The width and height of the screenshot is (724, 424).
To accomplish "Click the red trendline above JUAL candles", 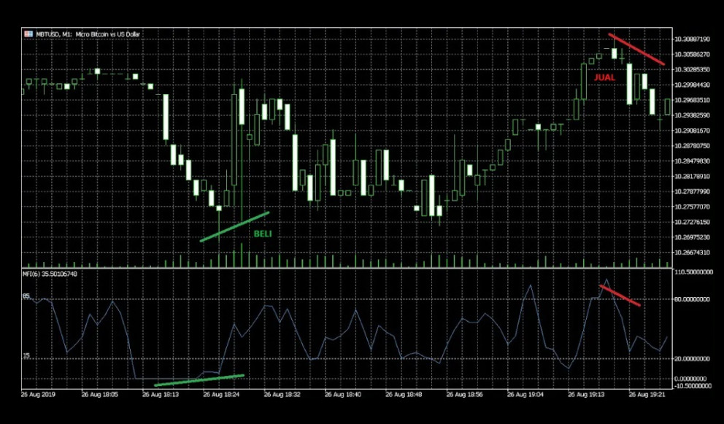I will [636, 49].
